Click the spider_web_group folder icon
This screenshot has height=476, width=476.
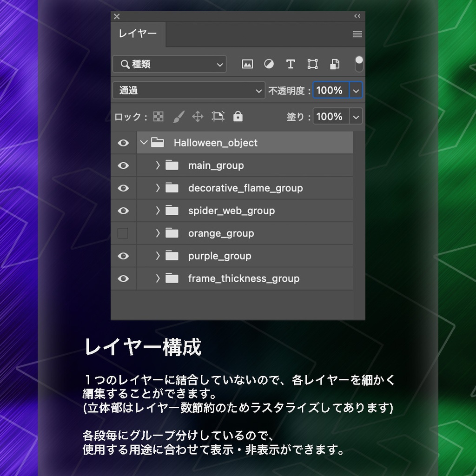click(172, 210)
